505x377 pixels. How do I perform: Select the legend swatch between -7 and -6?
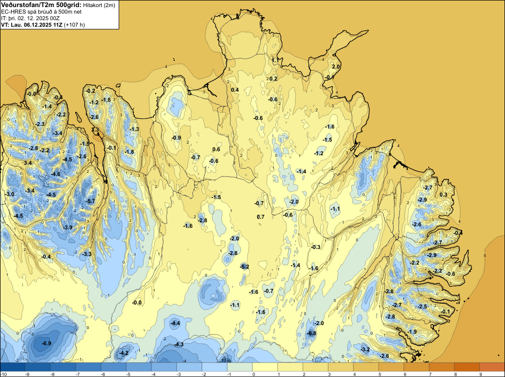pyautogui.click(x=88, y=367)
